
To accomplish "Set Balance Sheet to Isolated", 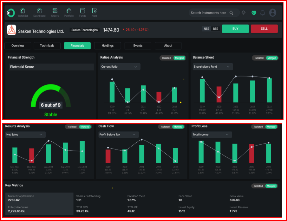I will click(259, 58).
